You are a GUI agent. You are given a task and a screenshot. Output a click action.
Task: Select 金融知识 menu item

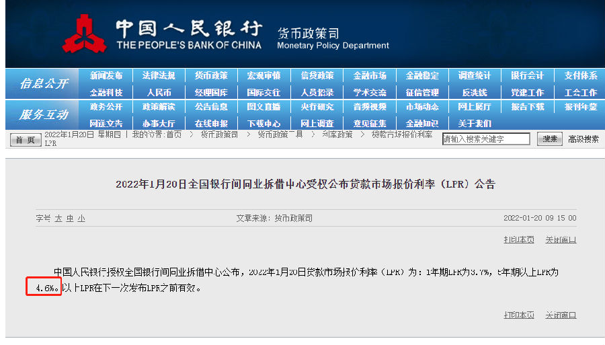[x=422, y=124]
